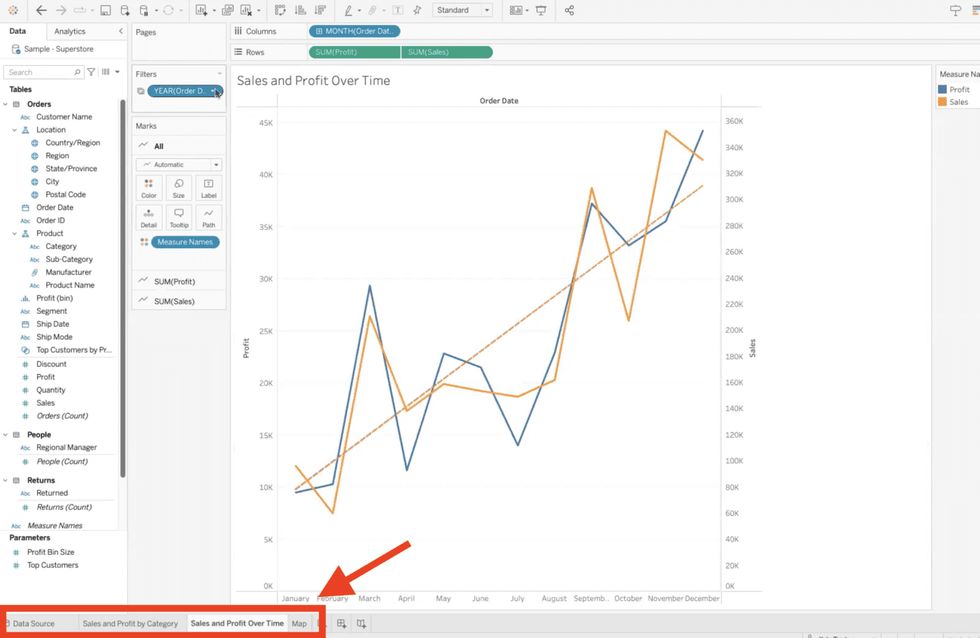Screen dimensions: 980x638
Task: Select the Tooltip button in the Marks card
Action: pos(179,218)
